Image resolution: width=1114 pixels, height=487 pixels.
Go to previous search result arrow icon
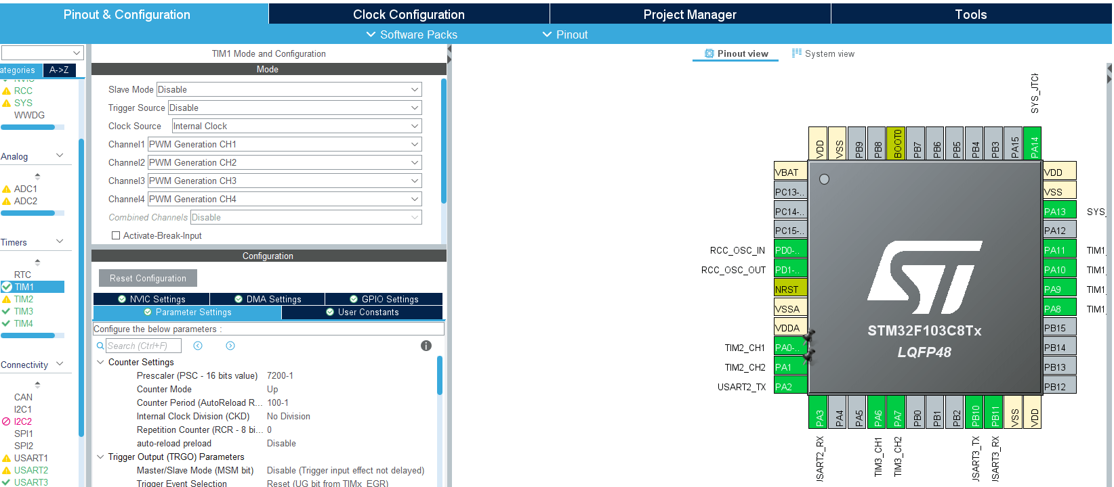[198, 346]
